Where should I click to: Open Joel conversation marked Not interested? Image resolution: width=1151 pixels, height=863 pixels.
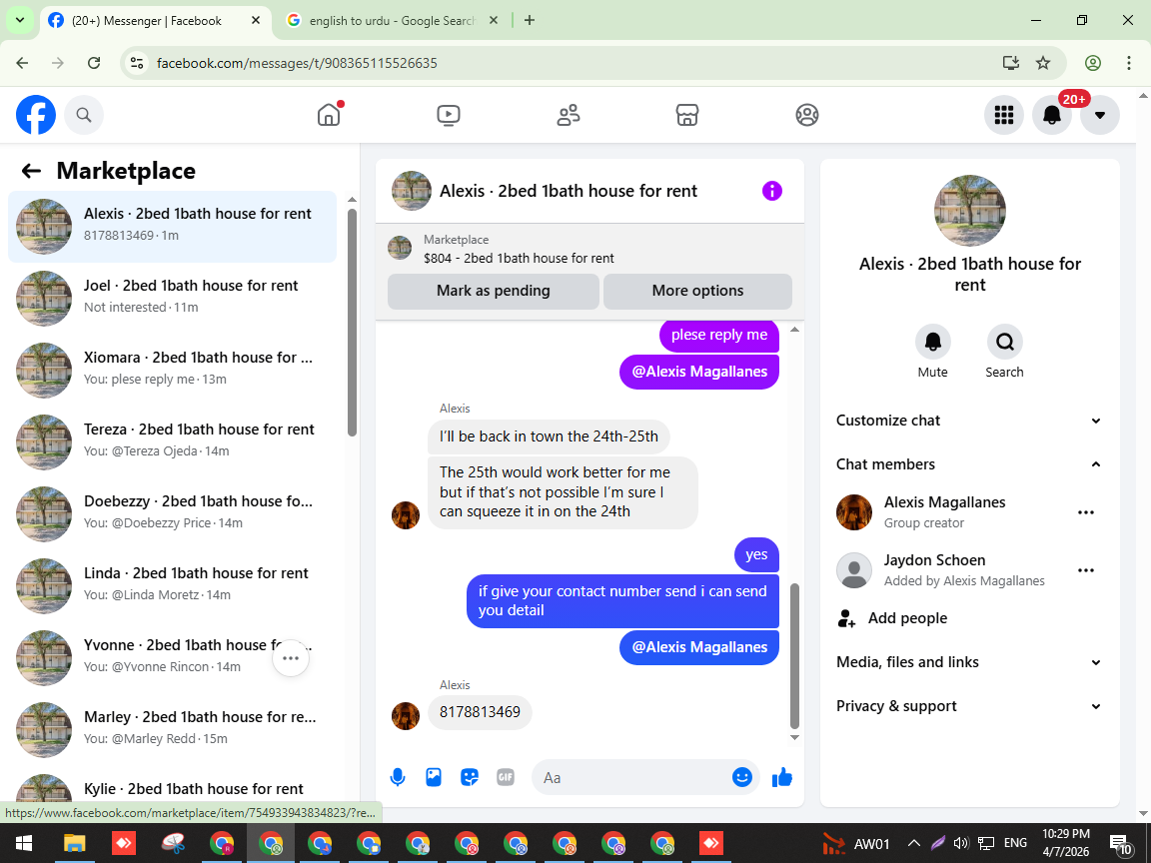173,298
